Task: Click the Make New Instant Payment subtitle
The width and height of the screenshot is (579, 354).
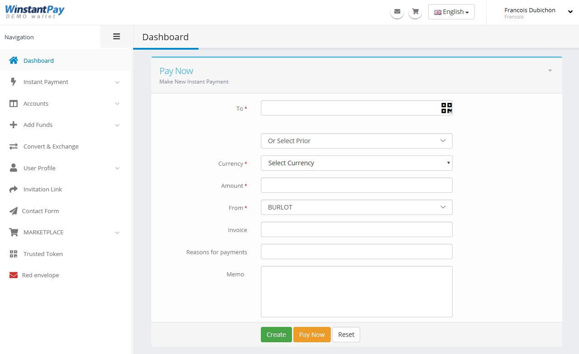Action: (194, 82)
